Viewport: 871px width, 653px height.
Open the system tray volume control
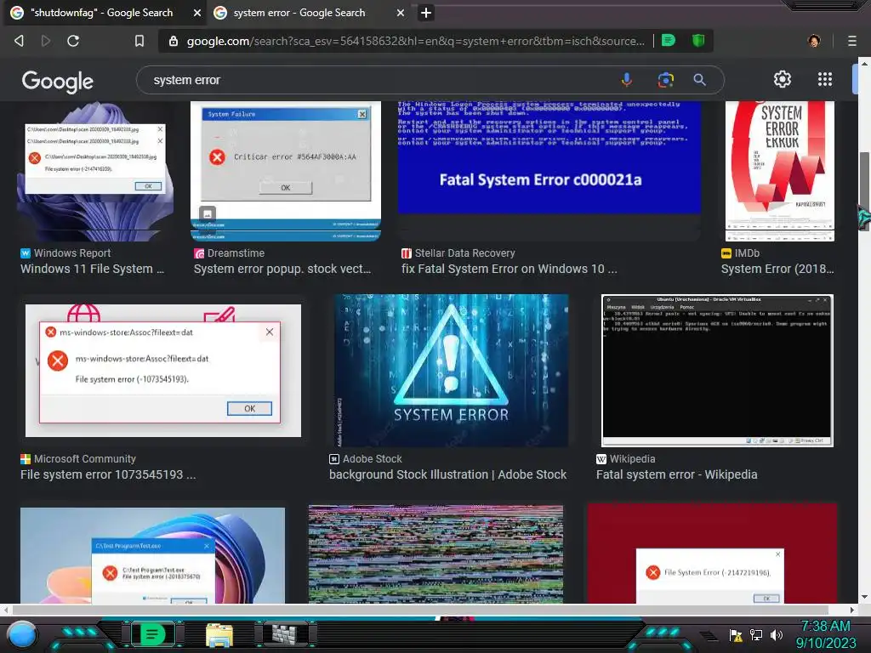(777, 634)
